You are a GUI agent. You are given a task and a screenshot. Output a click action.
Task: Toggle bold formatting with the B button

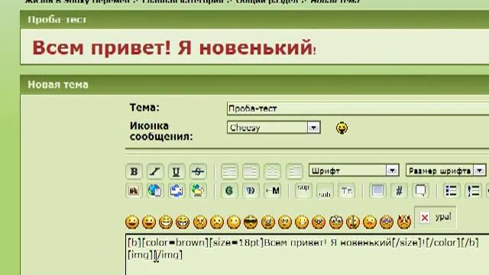(134, 171)
